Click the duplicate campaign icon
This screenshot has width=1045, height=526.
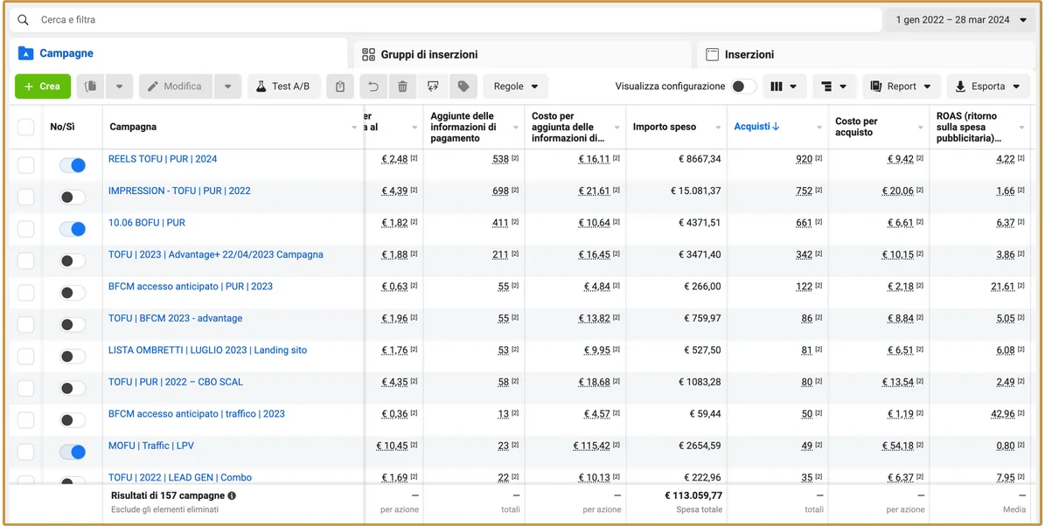tap(91, 87)
